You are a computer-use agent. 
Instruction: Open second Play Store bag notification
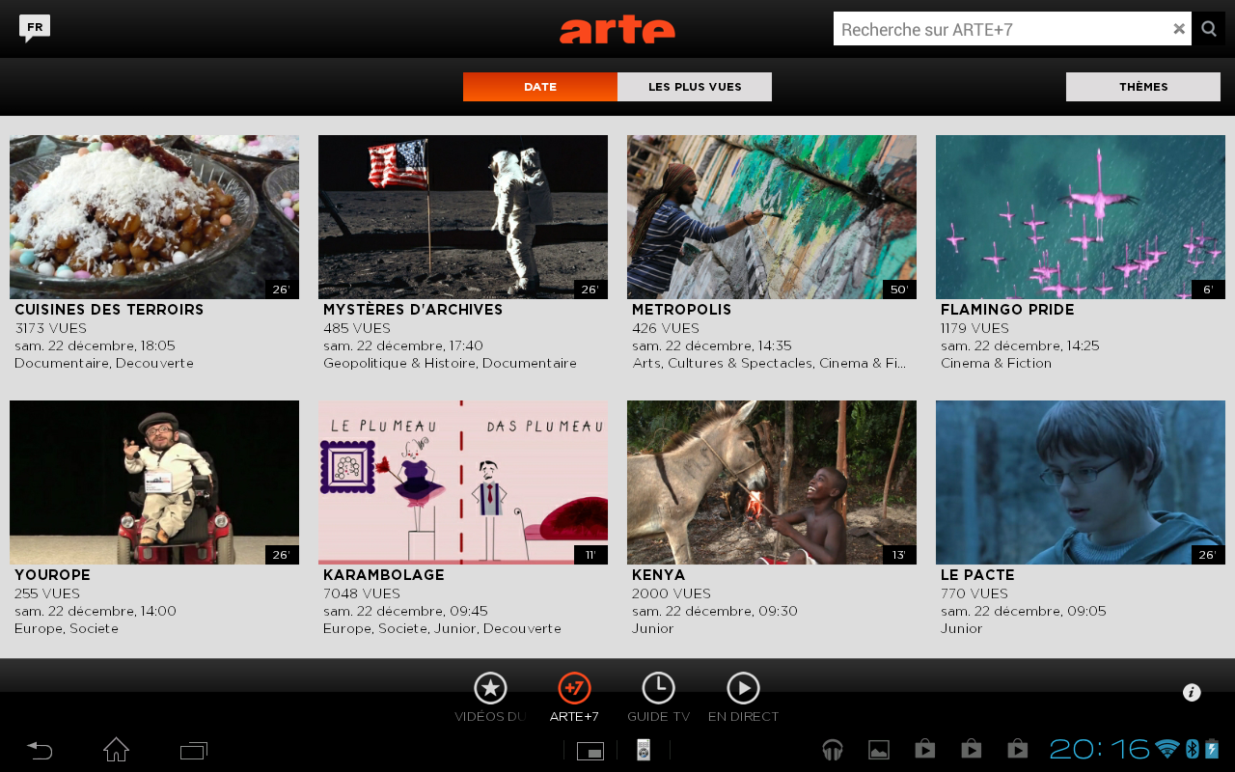(x=972, y=749)
